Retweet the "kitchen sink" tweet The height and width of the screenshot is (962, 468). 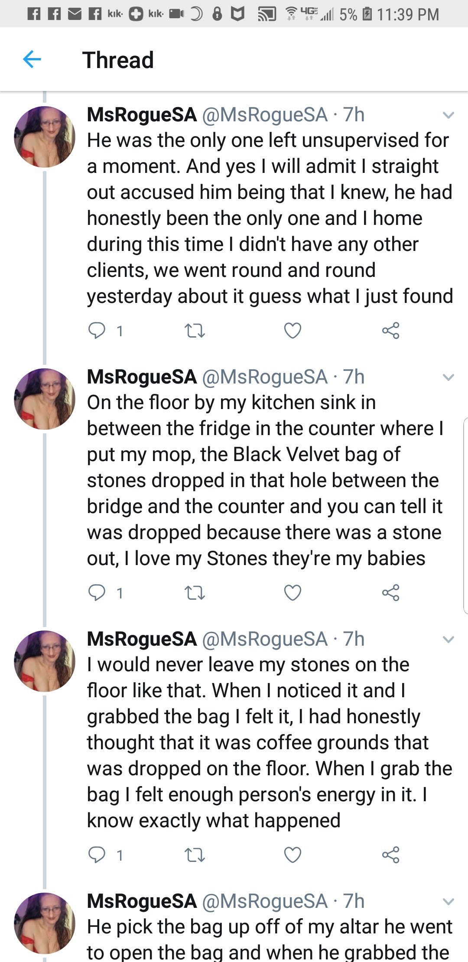[195, 593]
